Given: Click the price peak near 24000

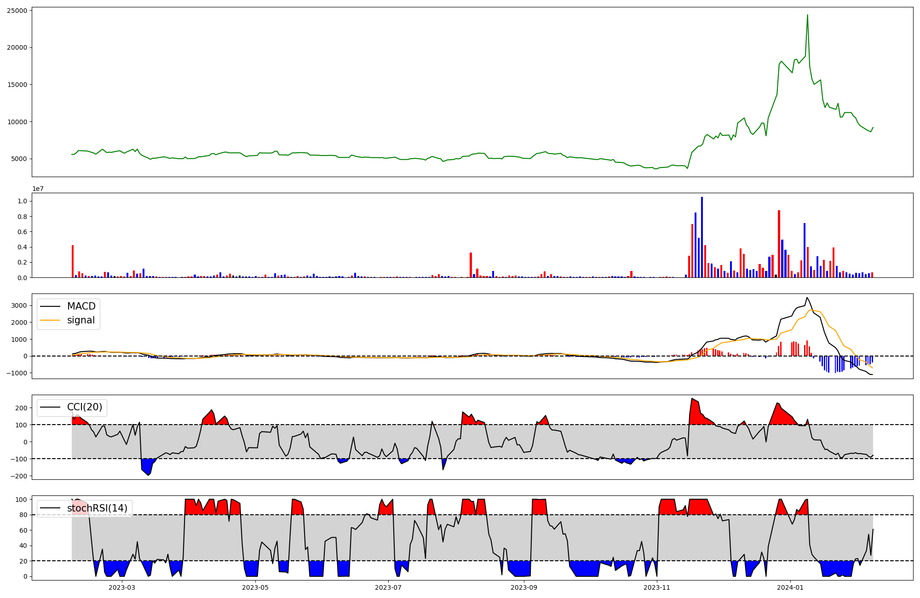Looking at the screenshot, I should coord(807,15).
